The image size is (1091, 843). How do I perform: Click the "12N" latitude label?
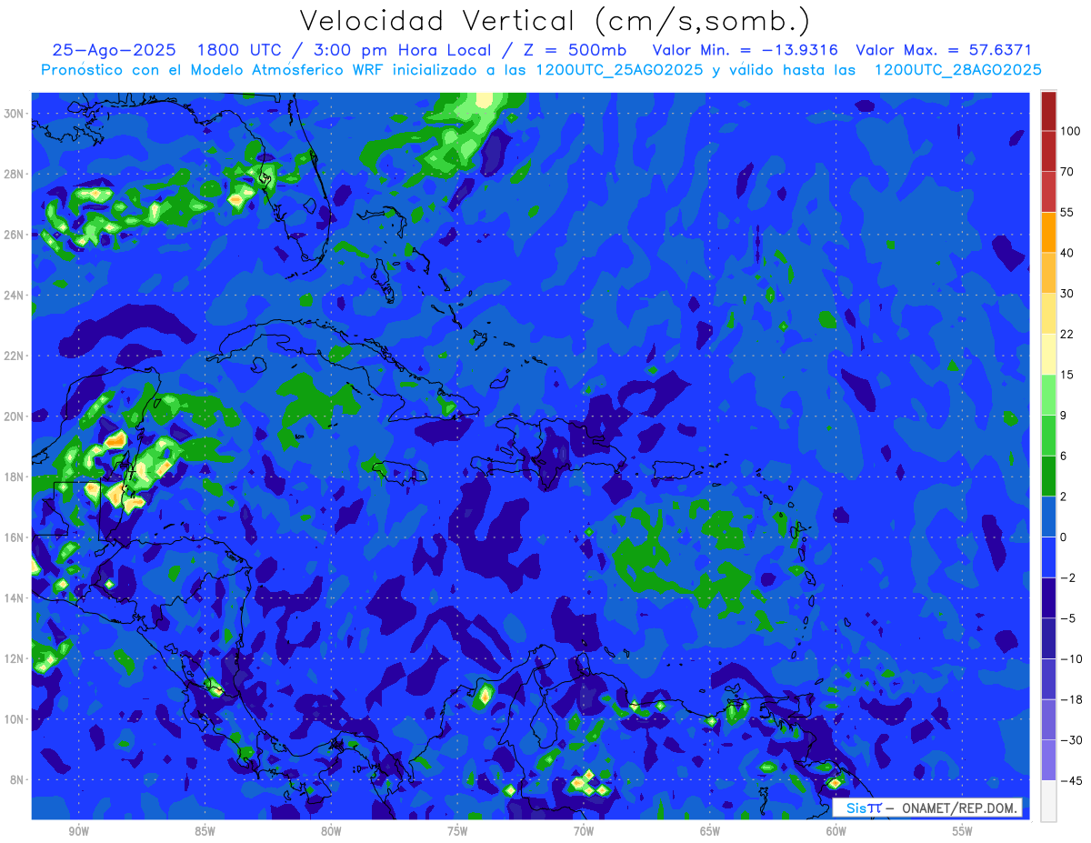point(15,658)
